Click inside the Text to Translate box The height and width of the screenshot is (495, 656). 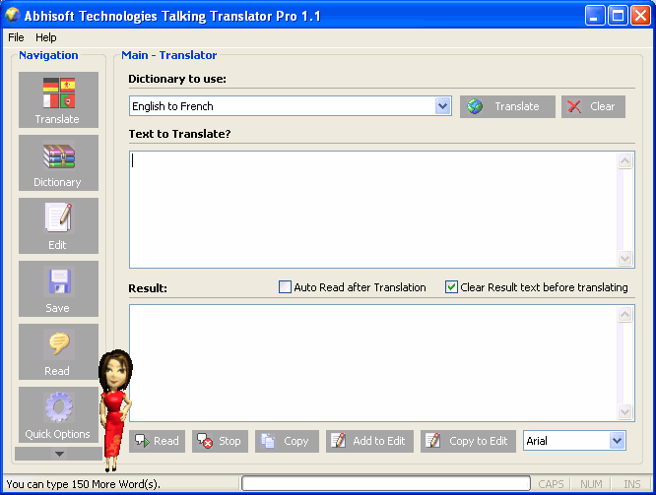click(373, 210)
